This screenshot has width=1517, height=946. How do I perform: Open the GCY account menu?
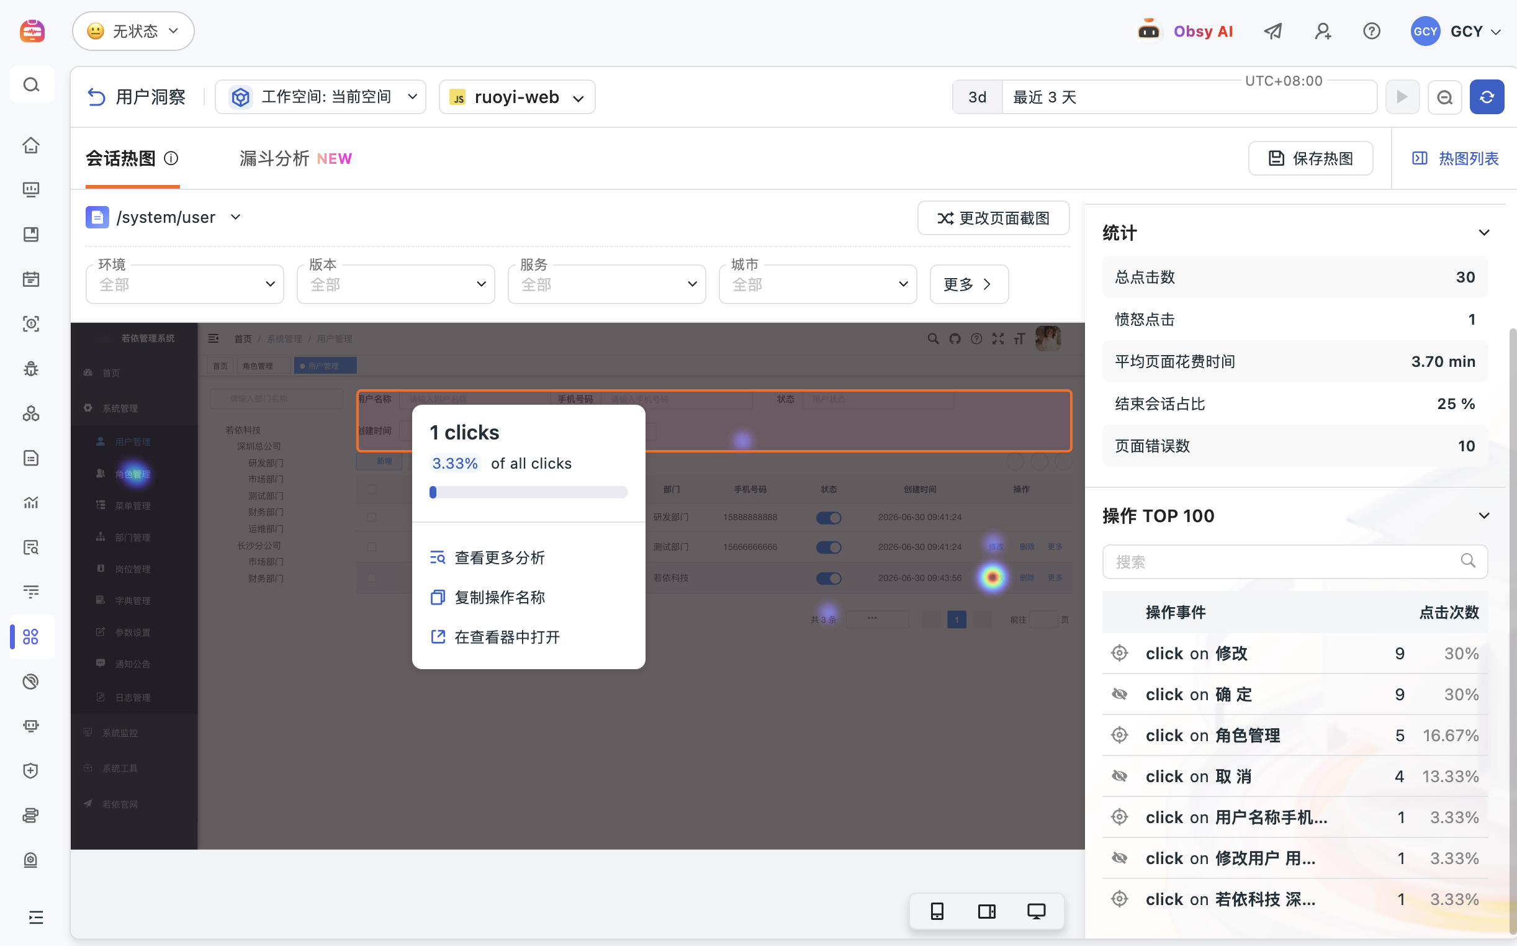click(1456, 30)
